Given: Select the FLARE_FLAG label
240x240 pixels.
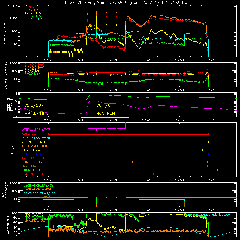Looking at the screenshot, I should pos(31,150).
